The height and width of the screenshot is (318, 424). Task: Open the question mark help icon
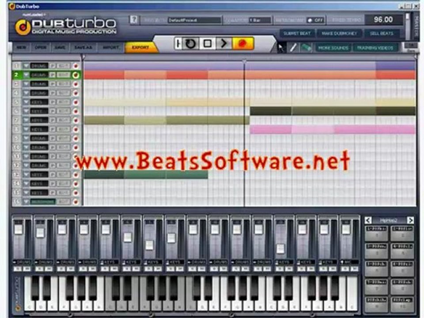click(x=134, y=19)
